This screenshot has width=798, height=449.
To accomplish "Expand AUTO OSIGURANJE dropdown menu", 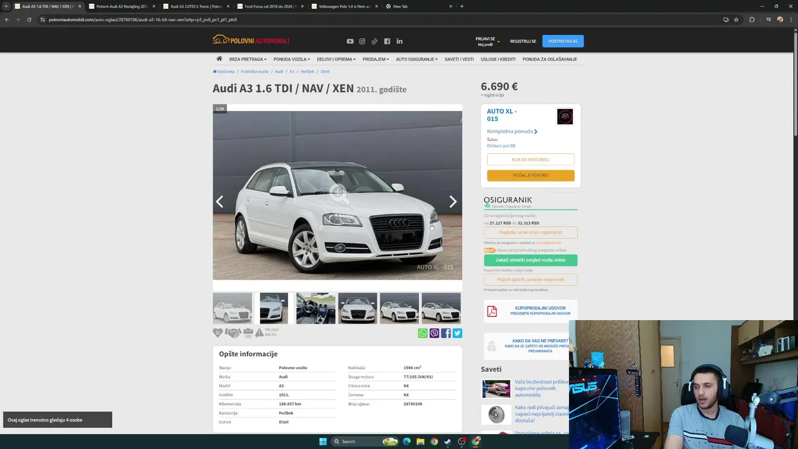I will coord(417,59).
